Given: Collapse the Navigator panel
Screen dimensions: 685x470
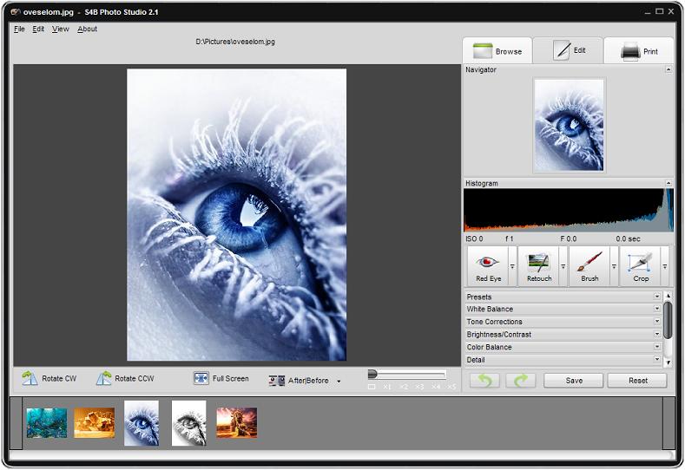Looking at the screenshot, I should tap(668, 69).
